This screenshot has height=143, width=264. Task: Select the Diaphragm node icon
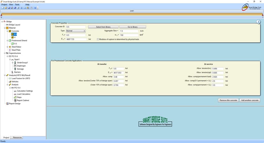point(15,66)
